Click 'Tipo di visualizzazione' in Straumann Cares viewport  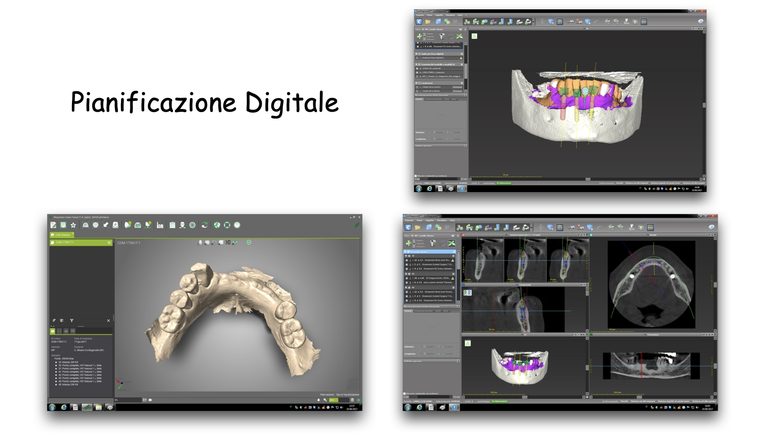[x=348, y=395]
